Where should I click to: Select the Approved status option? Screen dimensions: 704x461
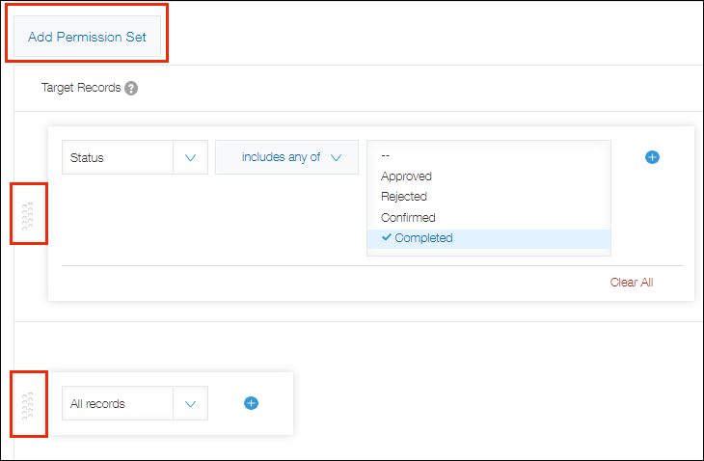coord(406,176)
